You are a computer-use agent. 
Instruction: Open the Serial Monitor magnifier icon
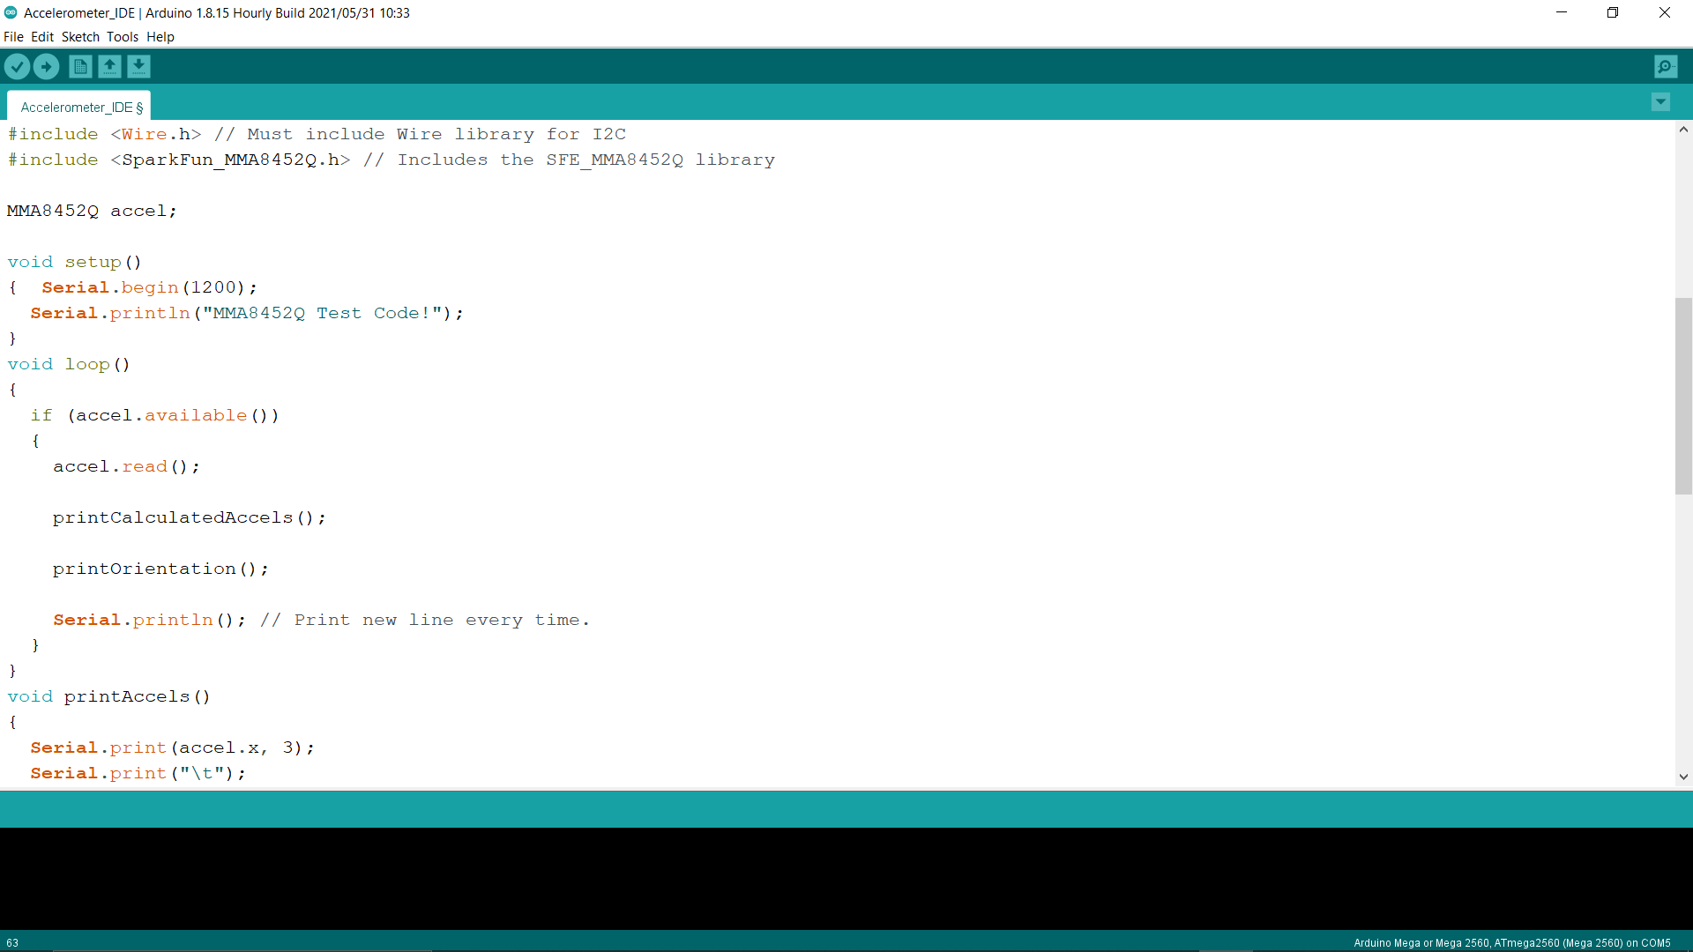pos(1666,66)
